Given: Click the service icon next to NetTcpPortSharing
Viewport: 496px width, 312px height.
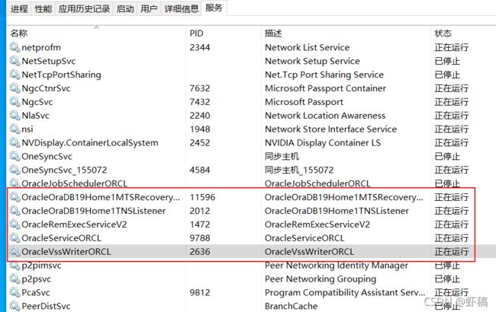Looking at the screenshot, I should (14, 75).
